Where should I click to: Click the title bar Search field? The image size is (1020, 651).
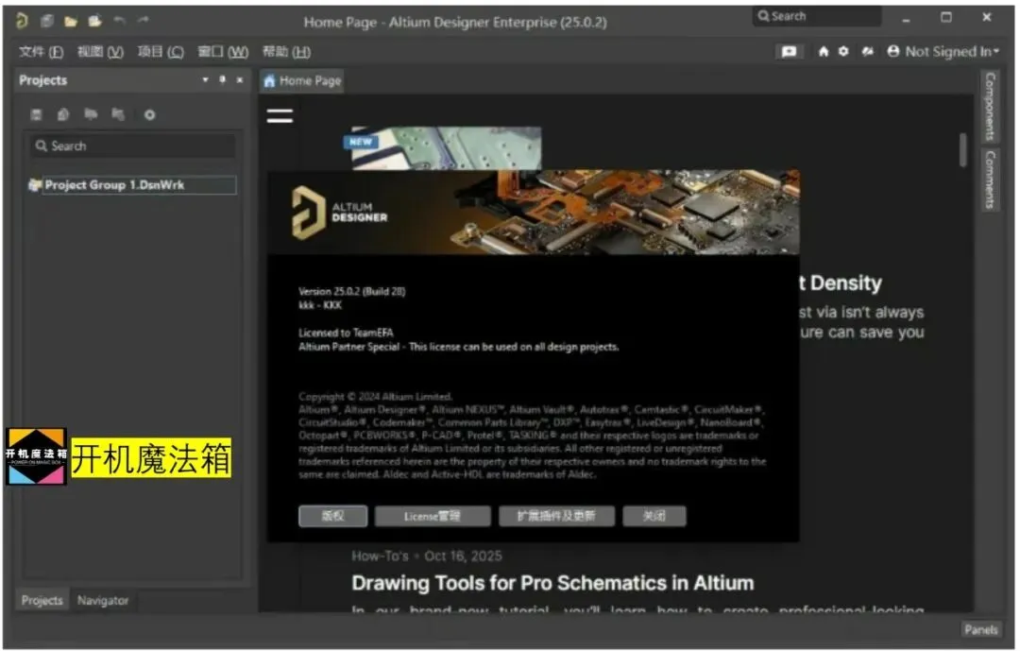[x=817, y=16]
